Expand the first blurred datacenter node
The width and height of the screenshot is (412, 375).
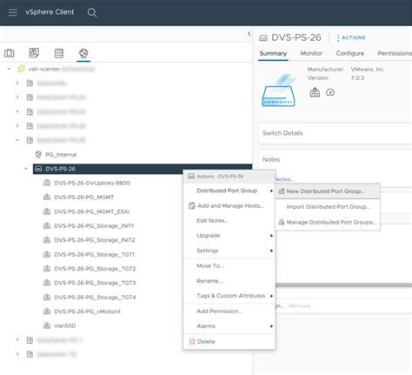tap(17, 83)
